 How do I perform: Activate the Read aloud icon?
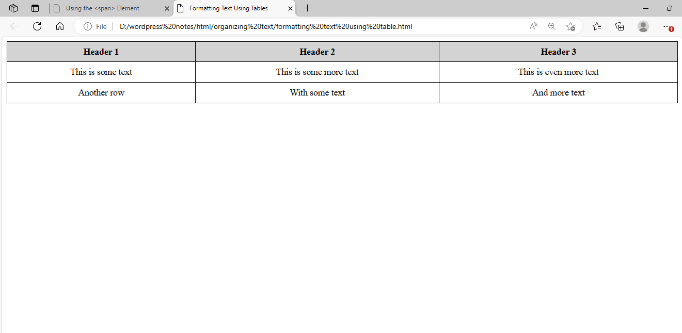534,26
